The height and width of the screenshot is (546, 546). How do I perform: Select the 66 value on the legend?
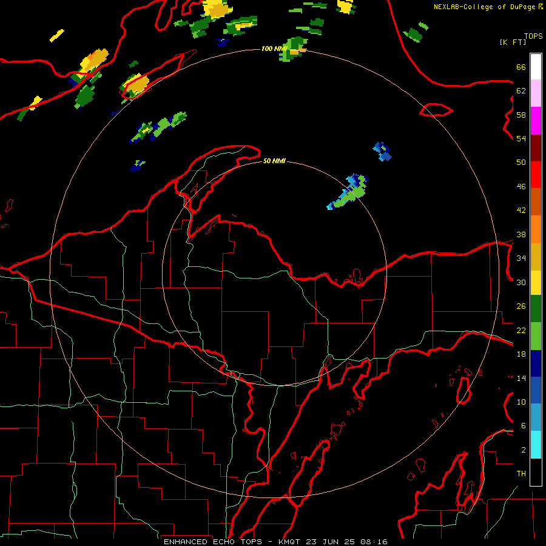click(x=521, y=67)
